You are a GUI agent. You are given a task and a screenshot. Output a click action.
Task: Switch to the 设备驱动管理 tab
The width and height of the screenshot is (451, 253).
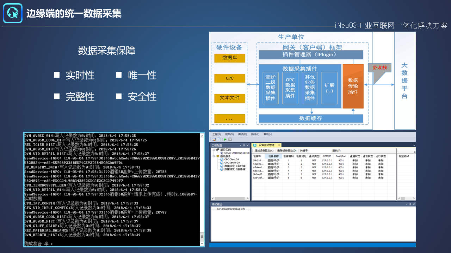pyautogui.click(x=266, y=145)
